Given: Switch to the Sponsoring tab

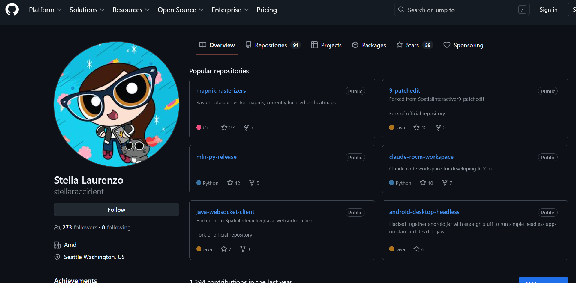Looking at the screenshot, I should point(463,45).
